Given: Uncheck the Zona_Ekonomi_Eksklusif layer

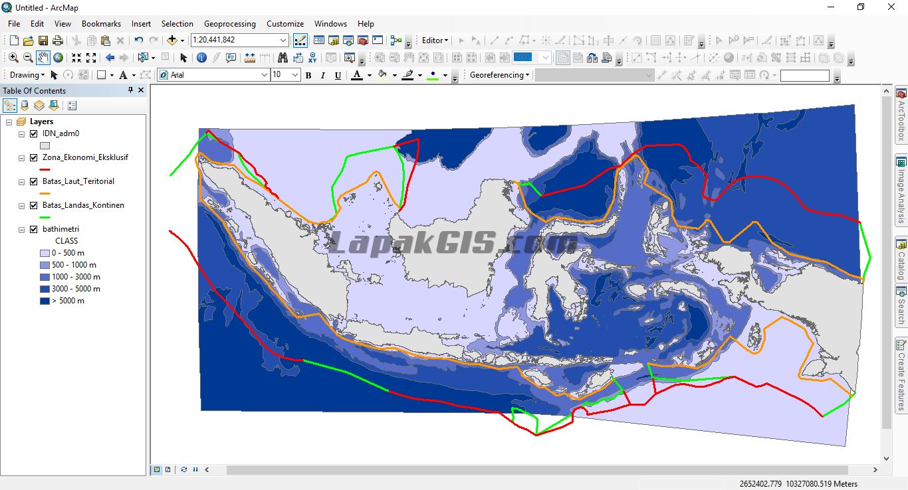Looking at the screenshot, I should pyautogui.click(x=33, y=157).
